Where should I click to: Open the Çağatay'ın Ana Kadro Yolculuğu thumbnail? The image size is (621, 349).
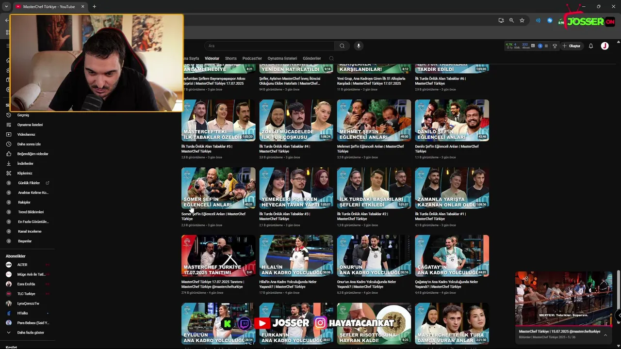click(x=452, y=256)
